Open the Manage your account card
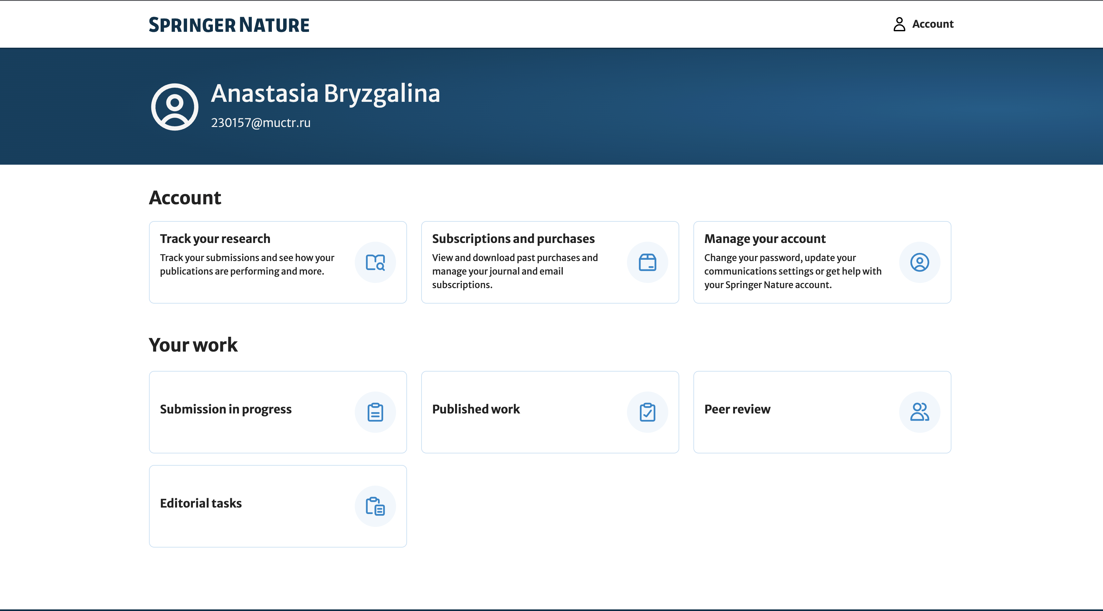Viewport: 1103px width, 611px height. pos(822,262)
